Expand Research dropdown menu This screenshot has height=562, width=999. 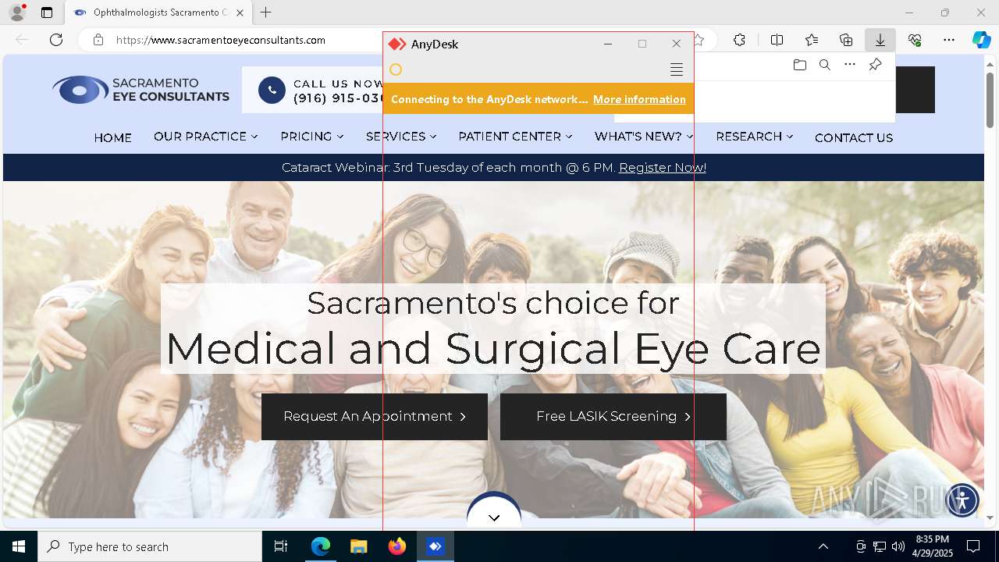click(755, 137)
